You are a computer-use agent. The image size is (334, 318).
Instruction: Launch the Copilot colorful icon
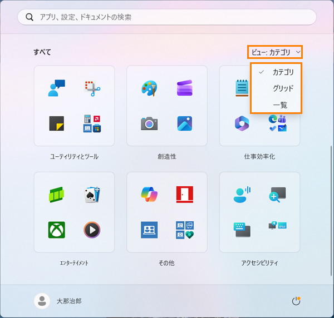click(149, 194)
